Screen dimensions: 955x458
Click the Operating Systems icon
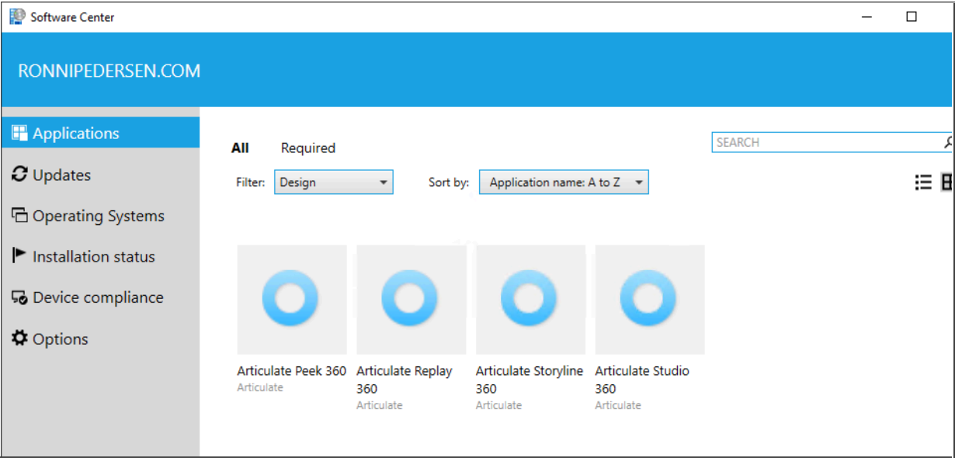[x=19, y=215]
